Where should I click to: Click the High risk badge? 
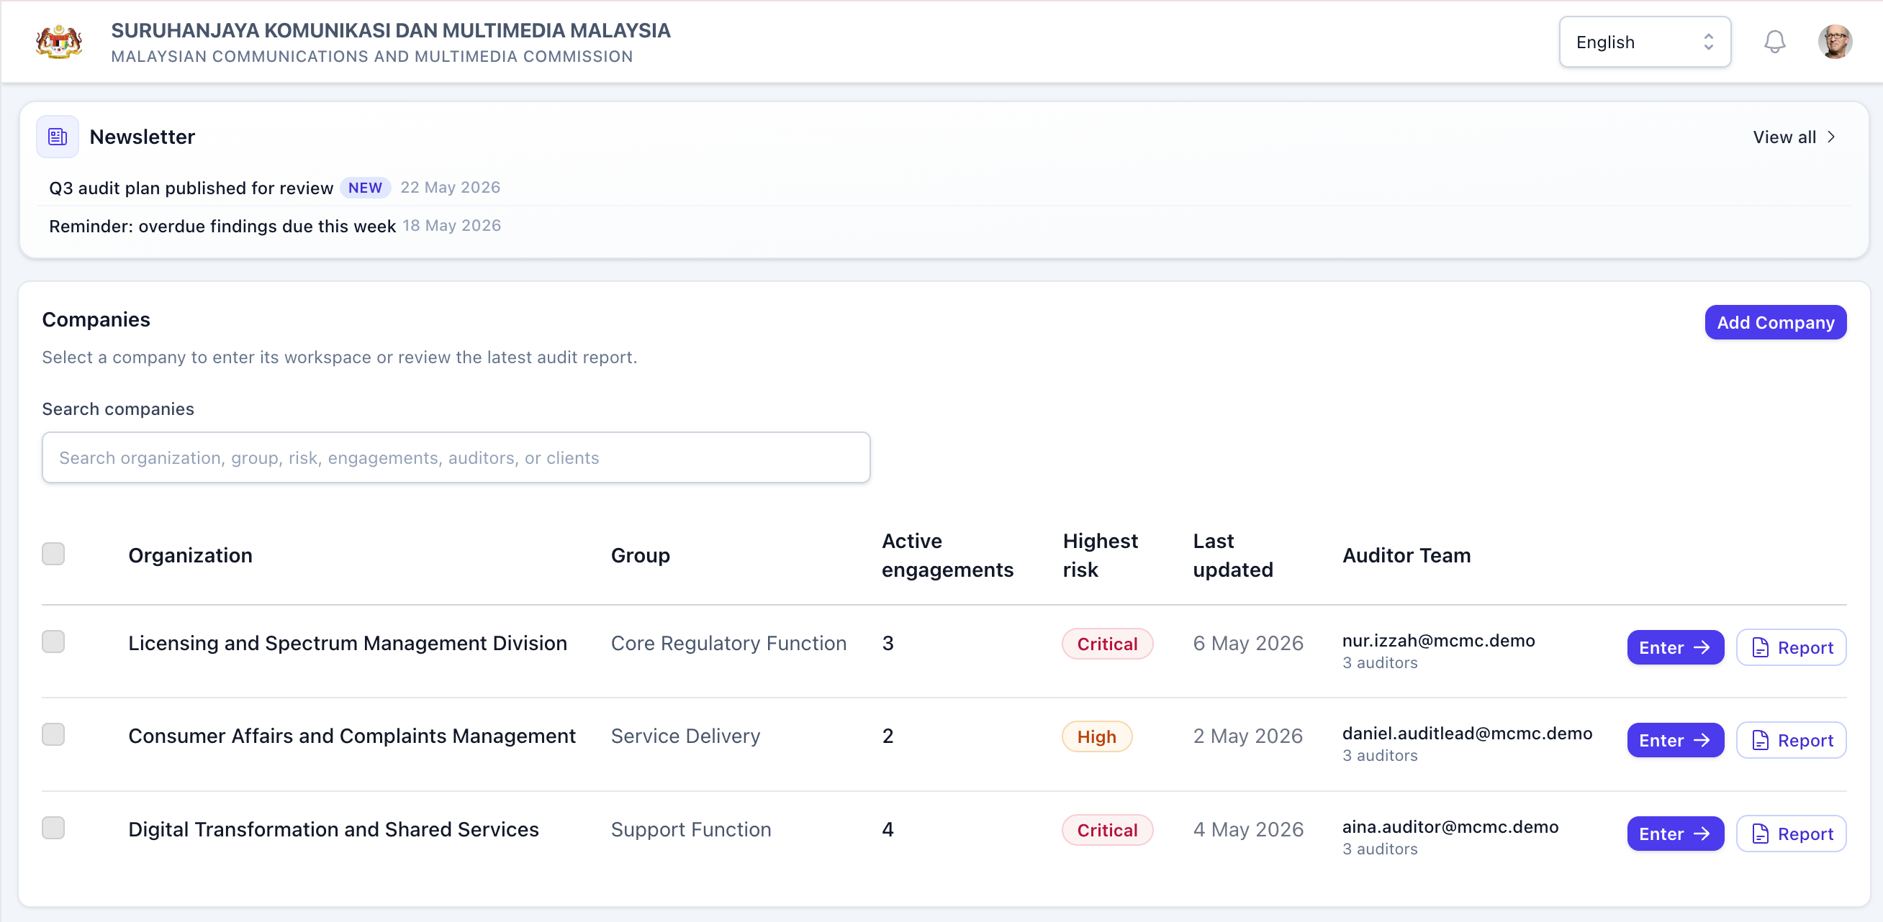pos(1096,736)
